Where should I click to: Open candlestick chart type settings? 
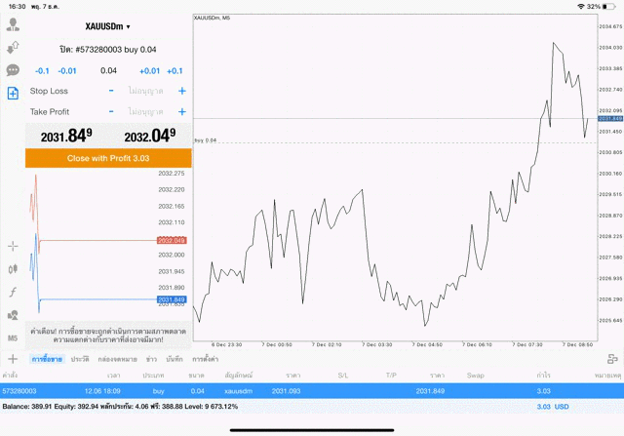[14, 268]
